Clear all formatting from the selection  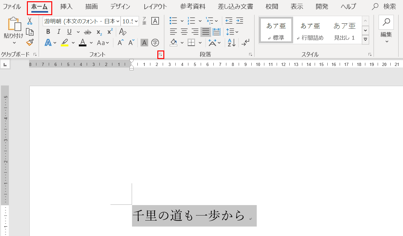123,32
